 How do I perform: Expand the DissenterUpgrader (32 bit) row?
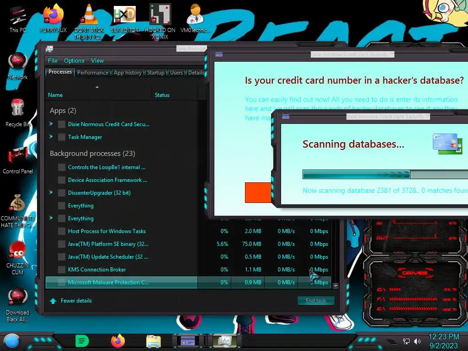pos(51,192)
